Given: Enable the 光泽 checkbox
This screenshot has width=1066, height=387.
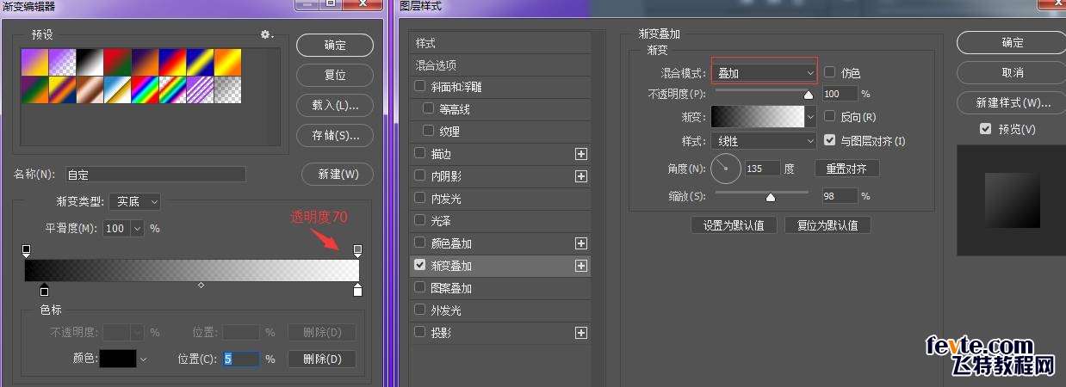Looking at the screenshot, I should 420,220.
